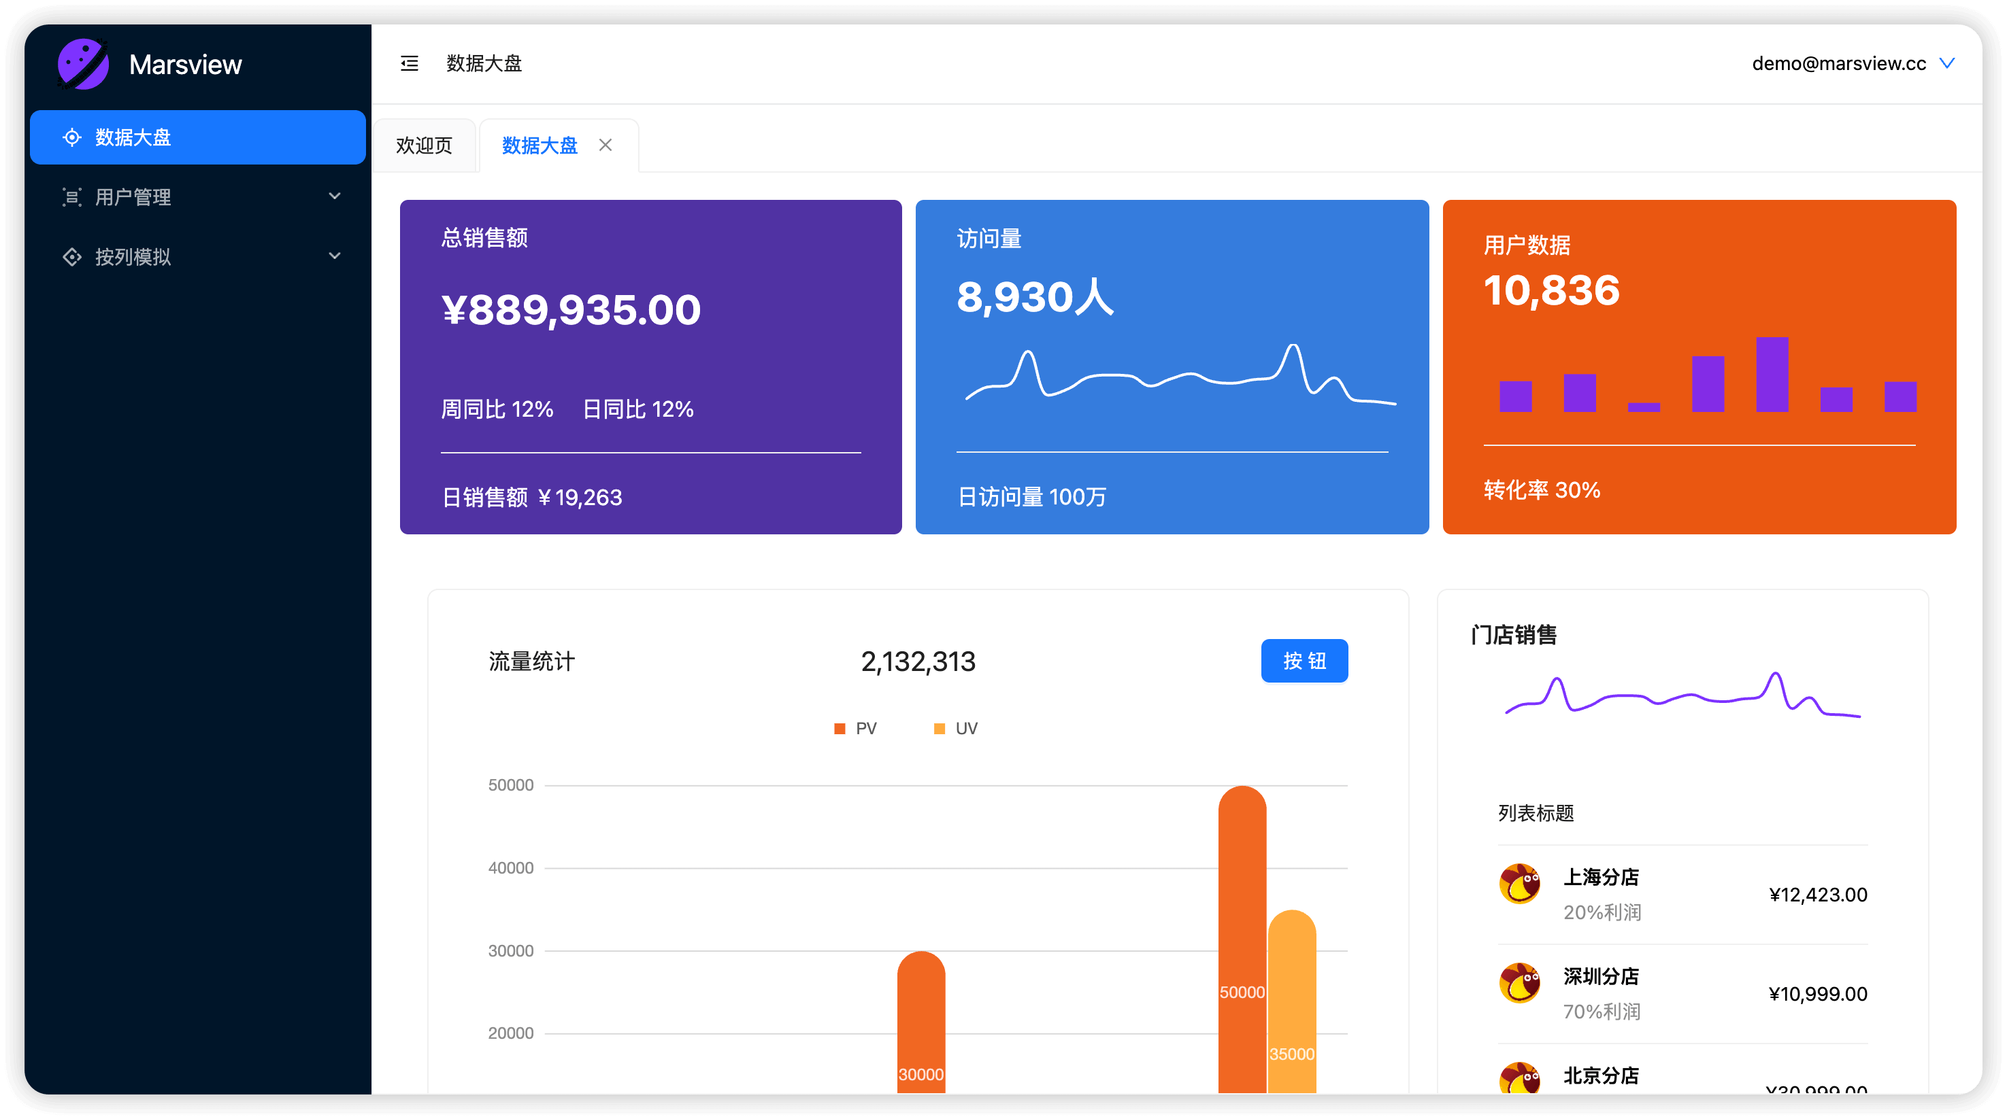
Task: Toggle PV series in chart legend
Action: pos(855,728)
